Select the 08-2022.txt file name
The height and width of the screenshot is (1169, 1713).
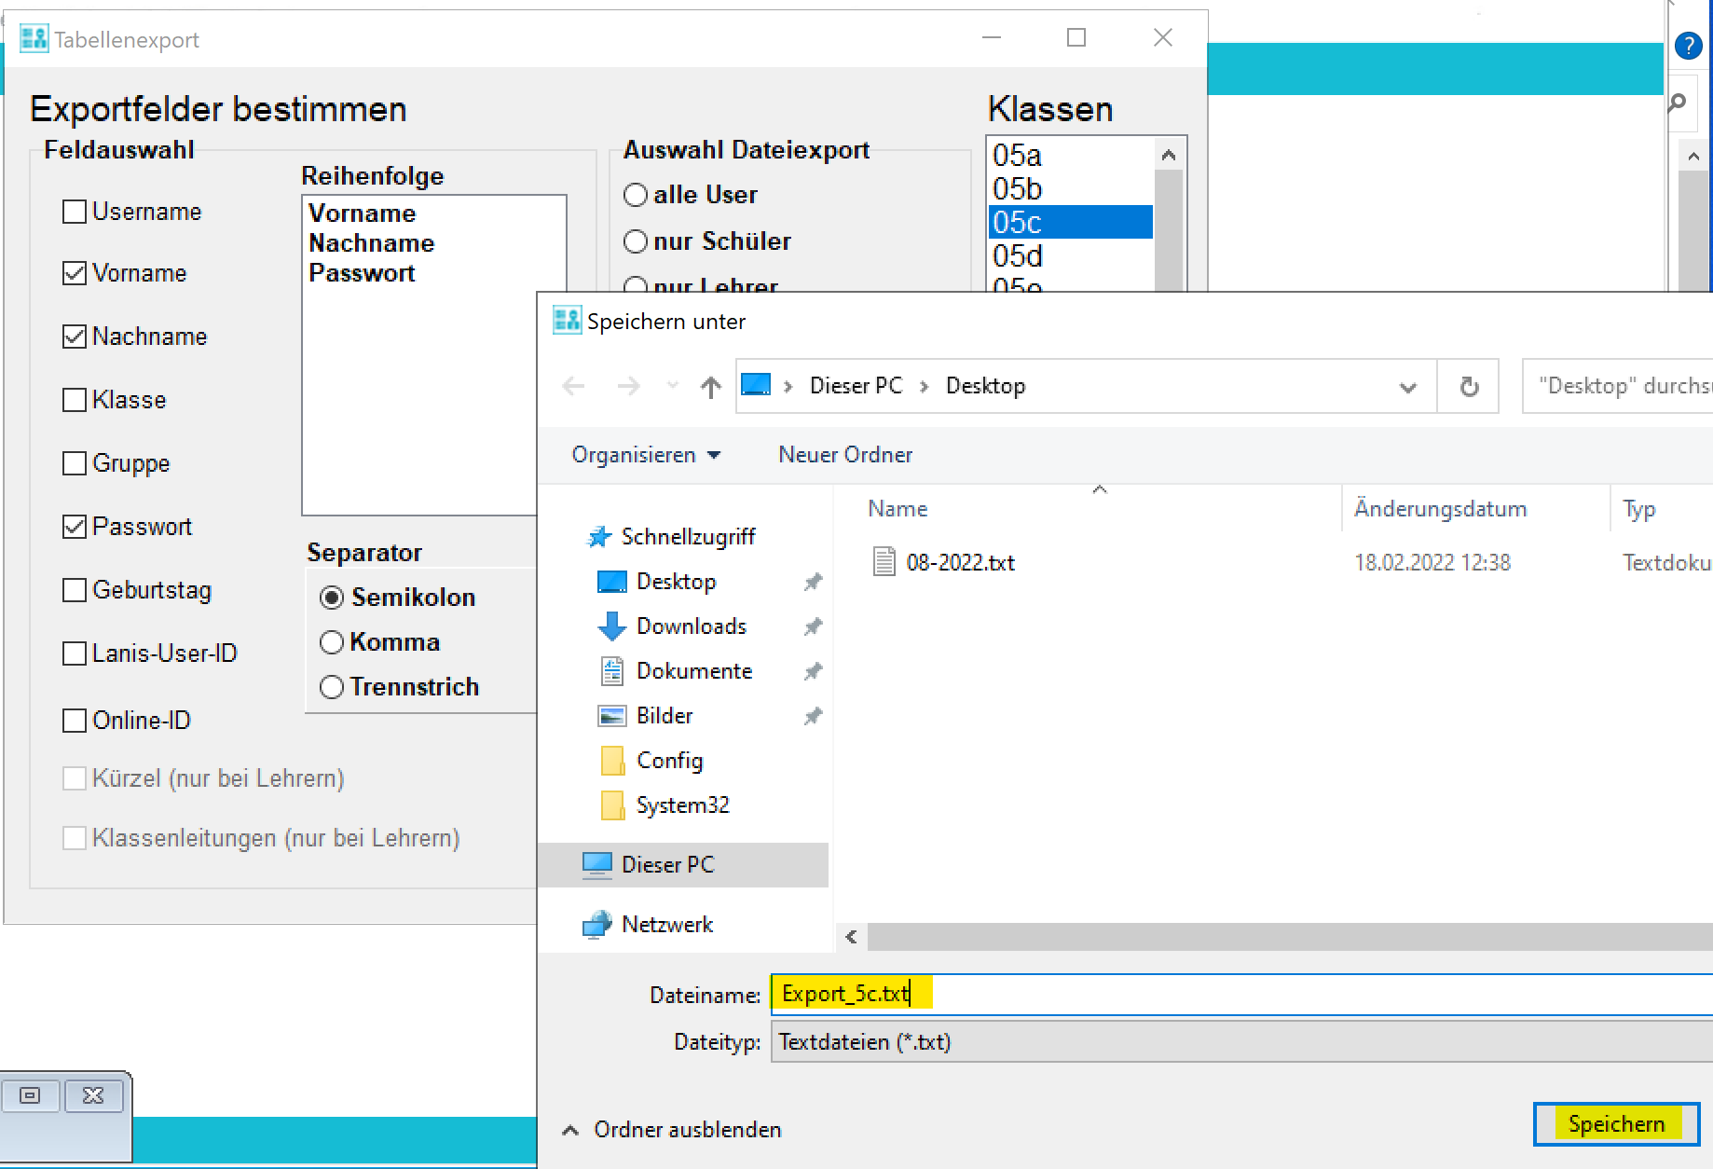960,563
